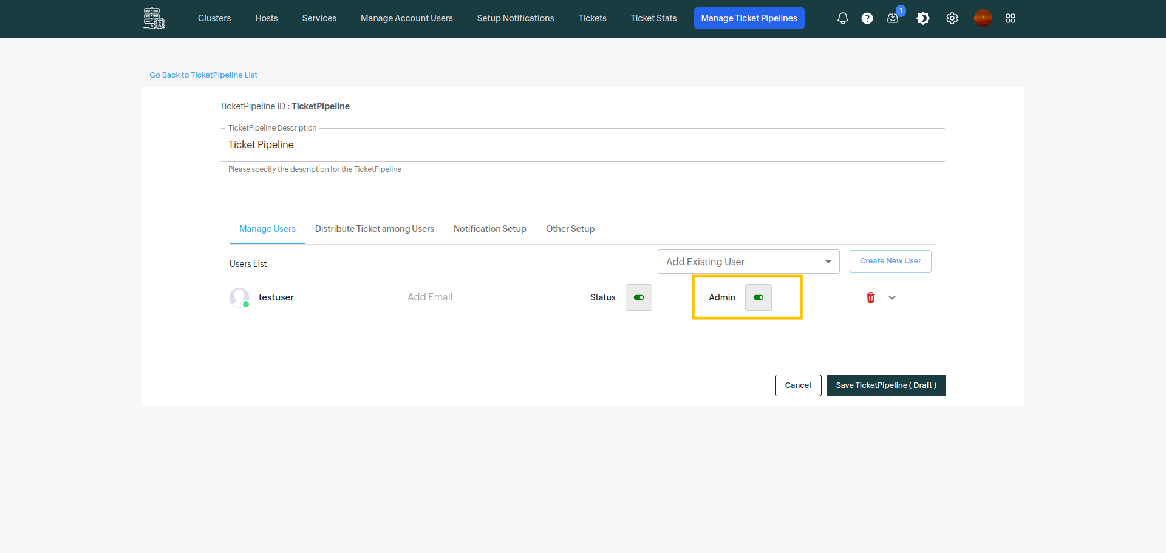
Task: Open the user profile avatar
Action: point(983,18)
